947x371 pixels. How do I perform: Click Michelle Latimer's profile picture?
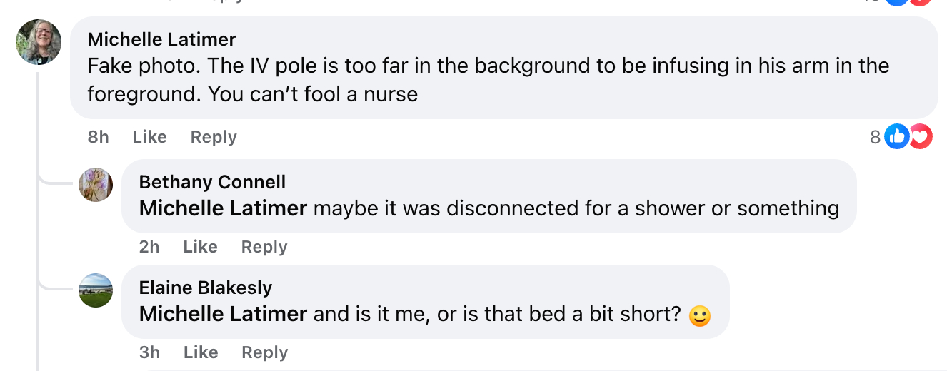pyautogui.click(x=39, y=42)
